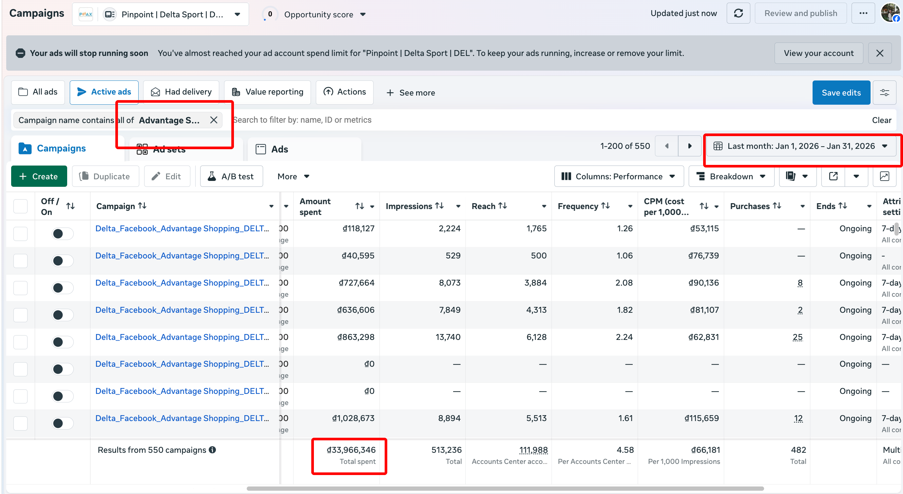Viewport: 903px width, 494px height.
Task: Dismiss the spend limit warning banner
Action: point(879,53)
